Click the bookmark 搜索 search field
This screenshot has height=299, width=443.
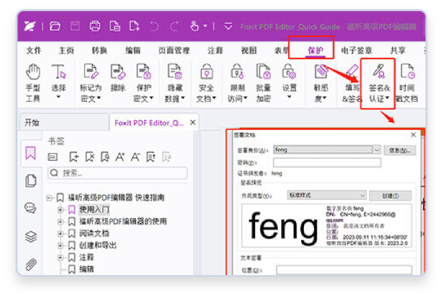118,173
